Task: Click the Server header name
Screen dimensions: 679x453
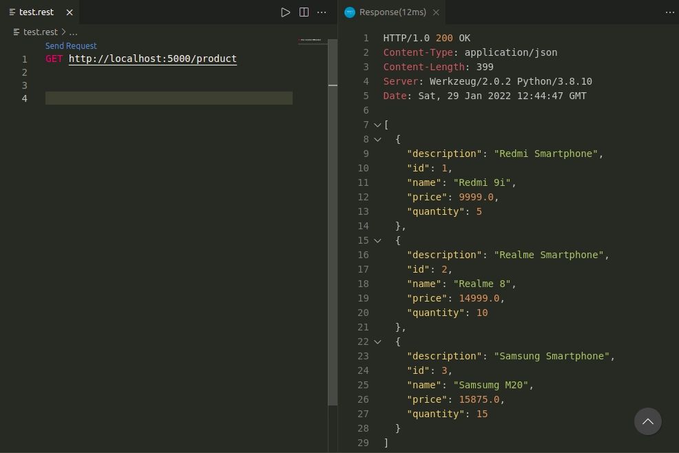Action: (x=401, y=81)
